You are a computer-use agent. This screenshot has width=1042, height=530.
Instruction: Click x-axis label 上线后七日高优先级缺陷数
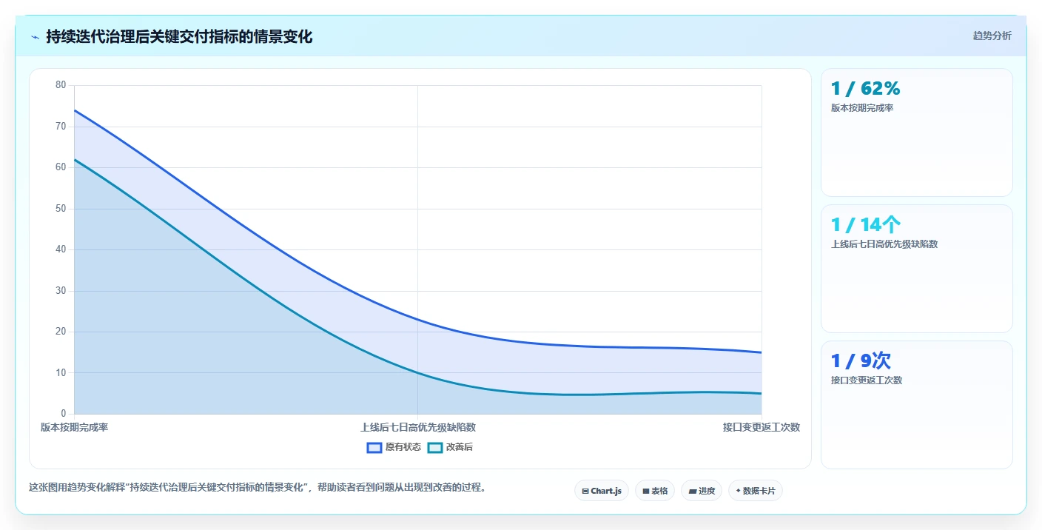[418, 428]
